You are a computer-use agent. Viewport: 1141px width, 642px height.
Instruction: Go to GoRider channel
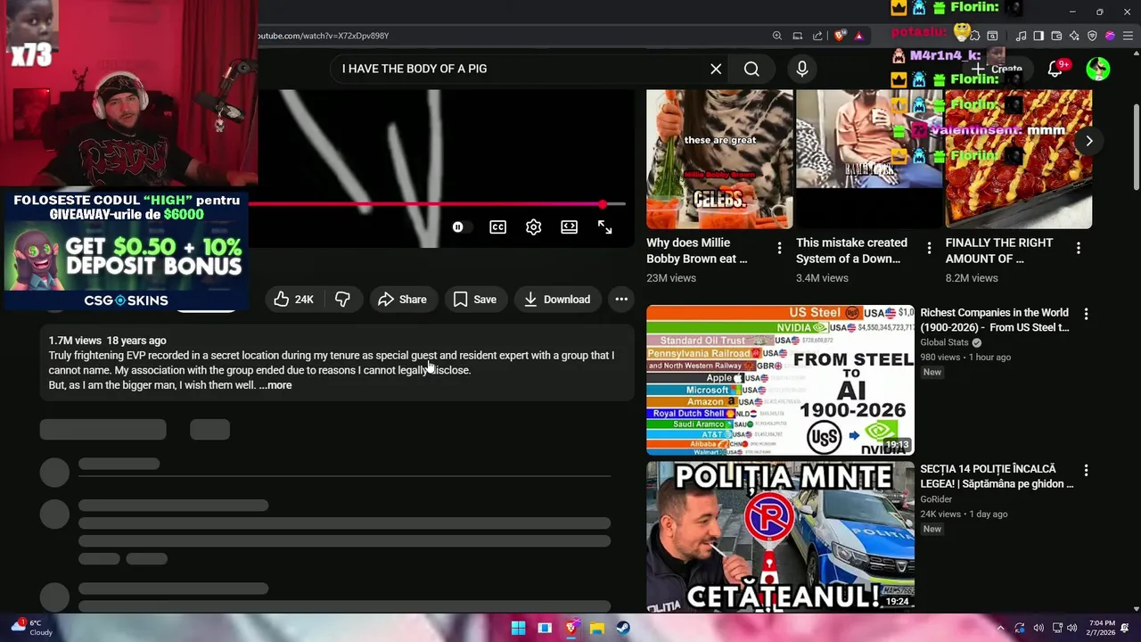click(936, 499)
